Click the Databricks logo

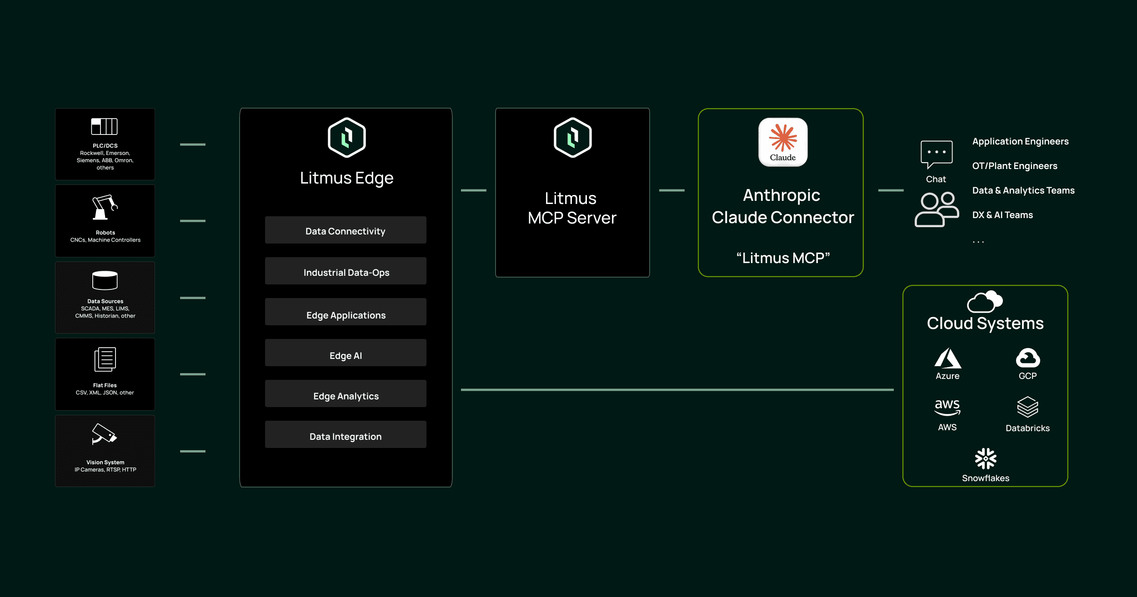click(1027, 407)
